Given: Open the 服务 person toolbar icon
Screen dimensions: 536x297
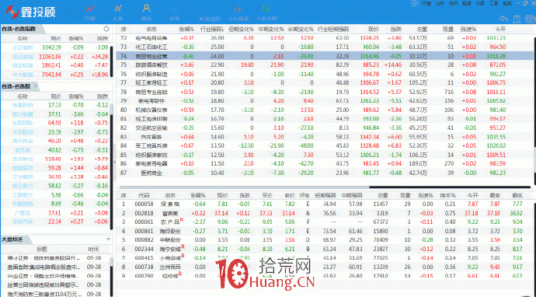Looking at the screenshot, I should (146, 9).
